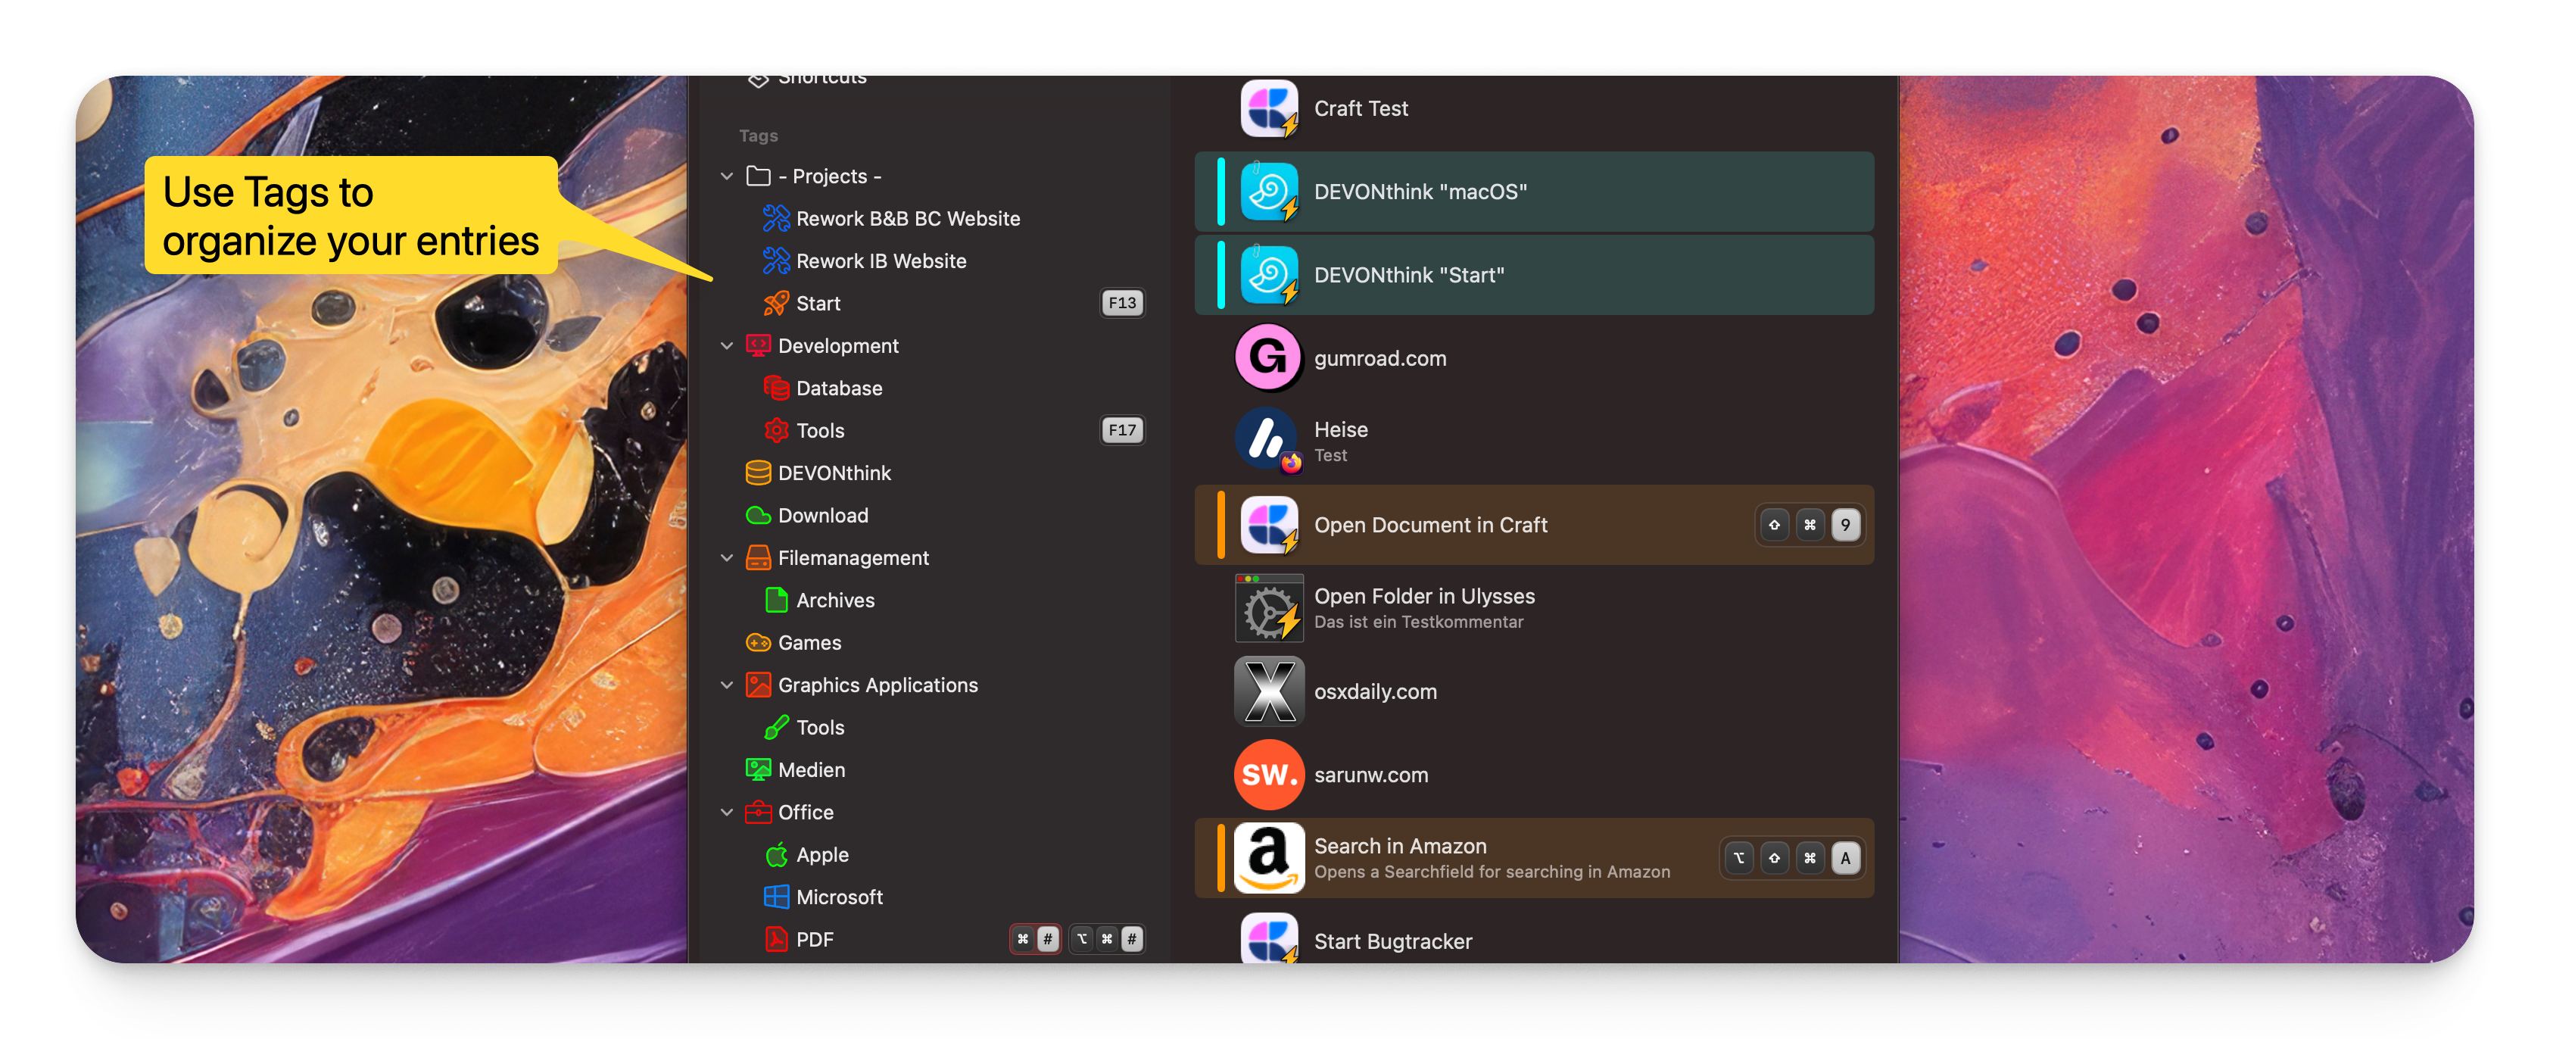This screenshot has height=1039, width=2550.
Task: Click the rocket icon beside Start tag
Action: 775,303
